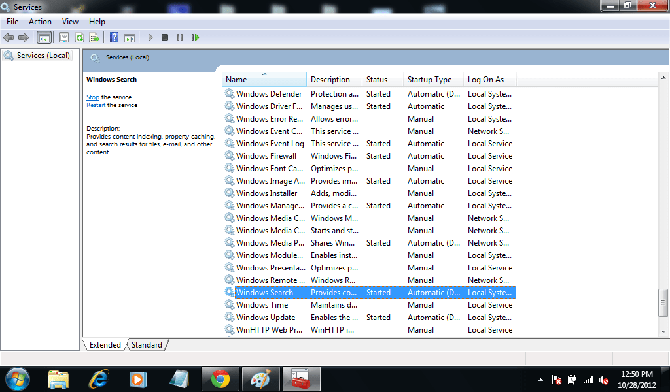Select the Windows Search service row
This screenshot has height=392, width=670.
tap(369, 292)
